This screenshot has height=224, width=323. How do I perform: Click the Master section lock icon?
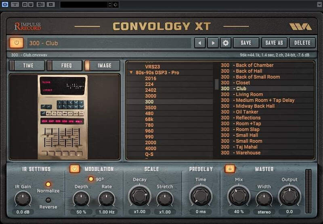230,169
